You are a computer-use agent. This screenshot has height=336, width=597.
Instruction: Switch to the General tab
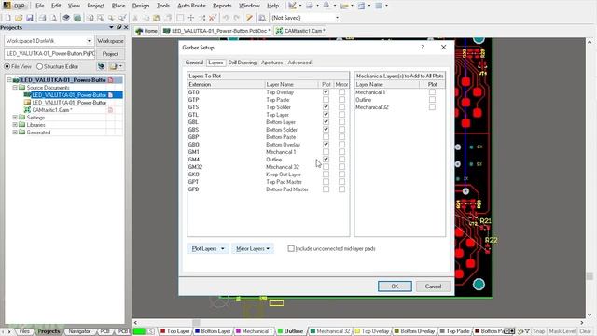click(194, 63)
